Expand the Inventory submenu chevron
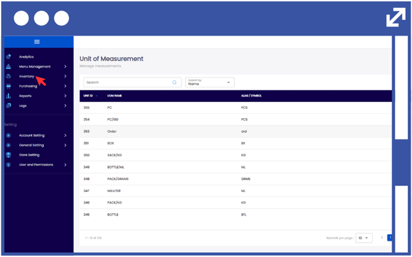 click(65, 76)
